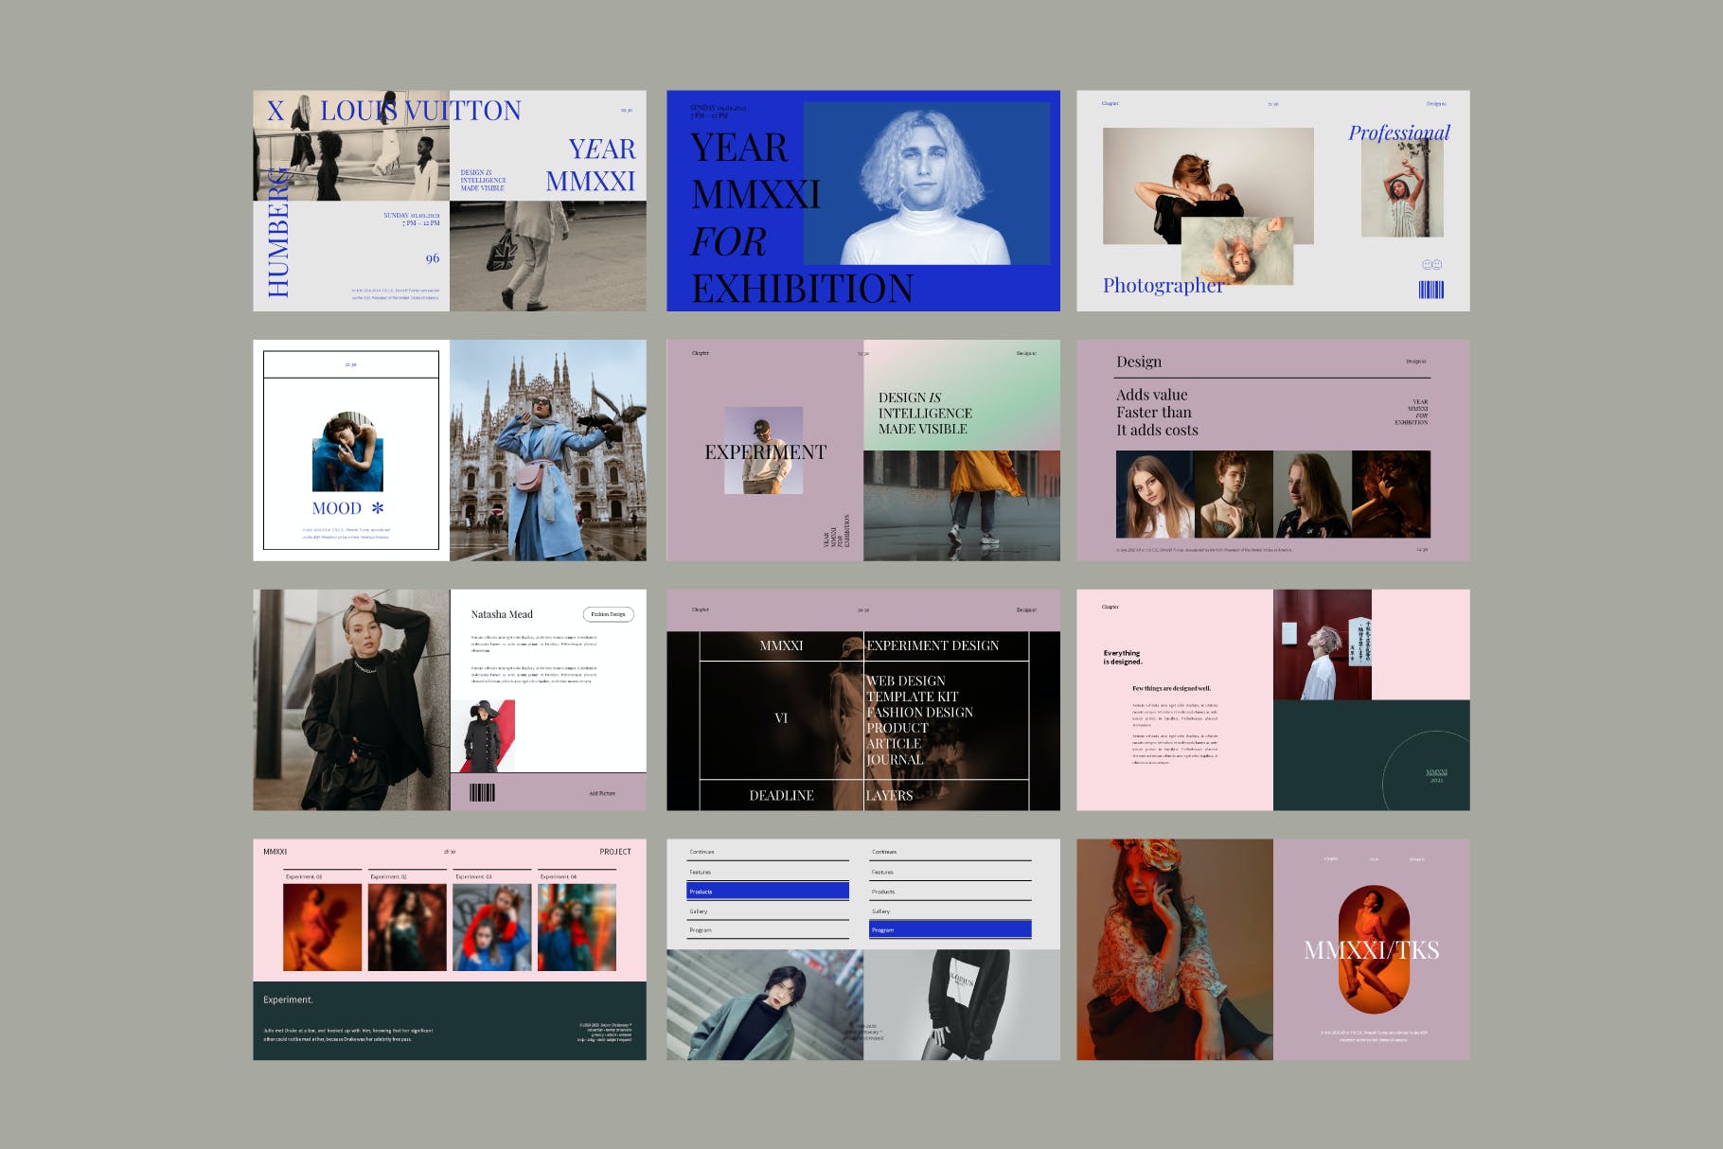1723x1149 pixels.
Task: Click the smiley faces icon above barcode
Action: point(1431,265)
